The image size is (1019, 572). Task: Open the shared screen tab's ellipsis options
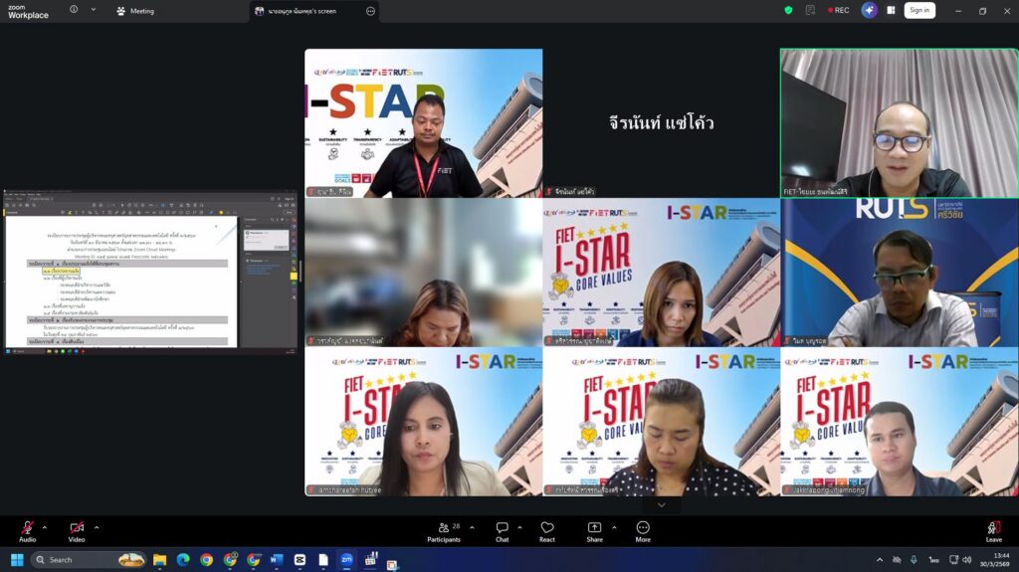pos(370,11)
